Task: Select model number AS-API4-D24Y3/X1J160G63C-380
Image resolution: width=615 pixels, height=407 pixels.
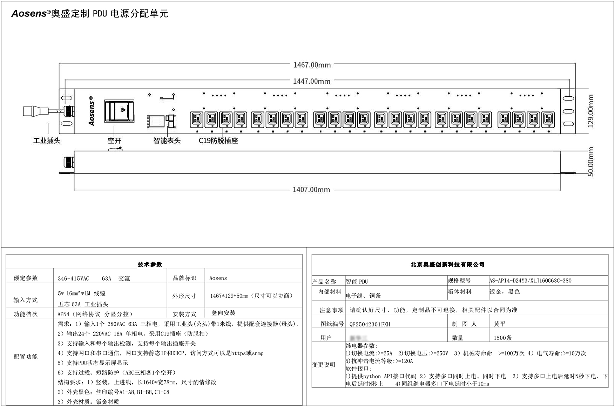Action: (x=530, y=281)
